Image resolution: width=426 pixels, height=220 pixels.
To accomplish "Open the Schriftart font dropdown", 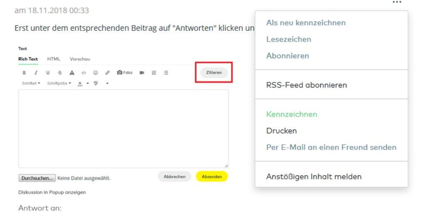I will click(x=31, y=83).
